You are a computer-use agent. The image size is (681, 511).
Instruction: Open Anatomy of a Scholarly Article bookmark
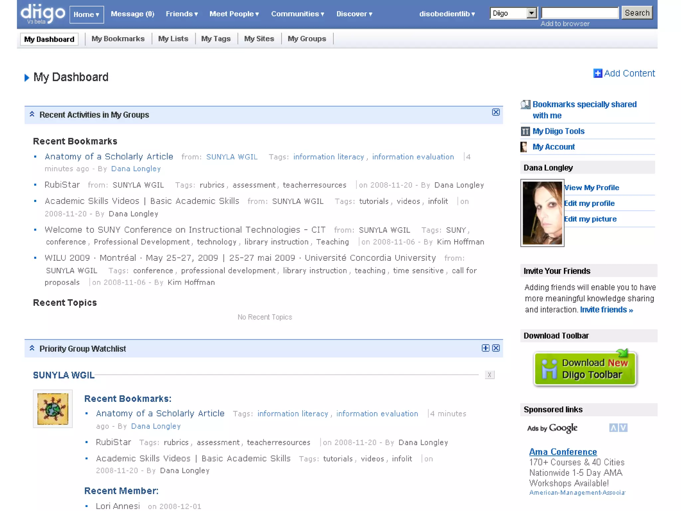point(109,156)
